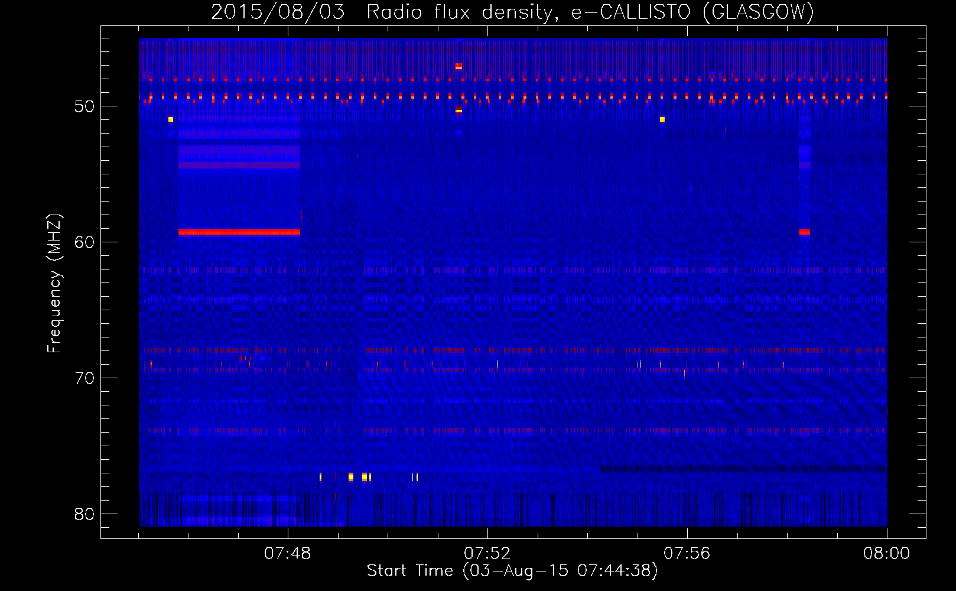Click the plot title with the date 2015/08/03

[x=512, y=12]
